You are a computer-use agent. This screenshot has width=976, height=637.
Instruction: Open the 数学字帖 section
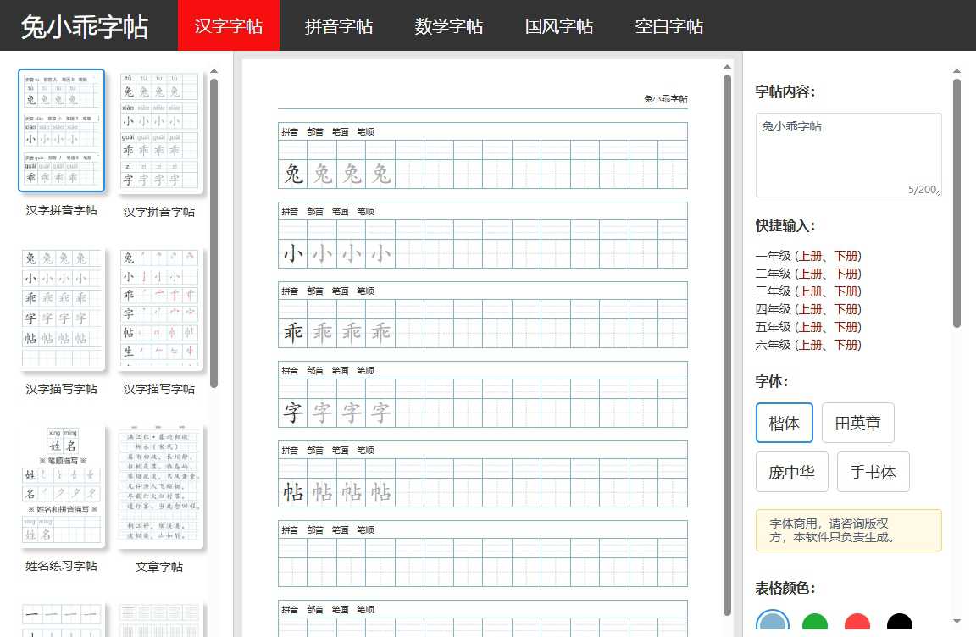pyautogui.click(x=448, y=26)
